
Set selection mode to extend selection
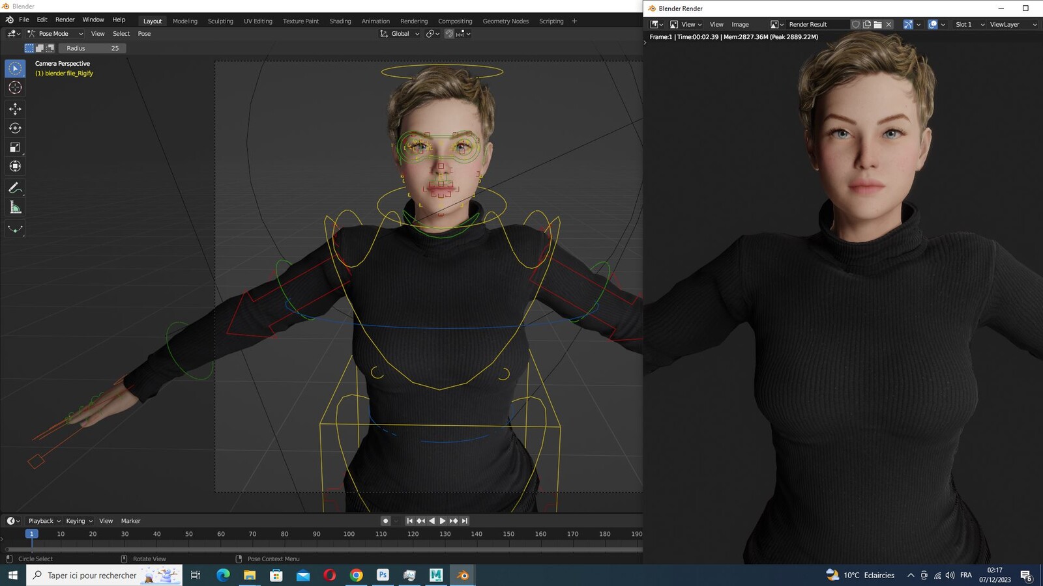pos(40,48)
